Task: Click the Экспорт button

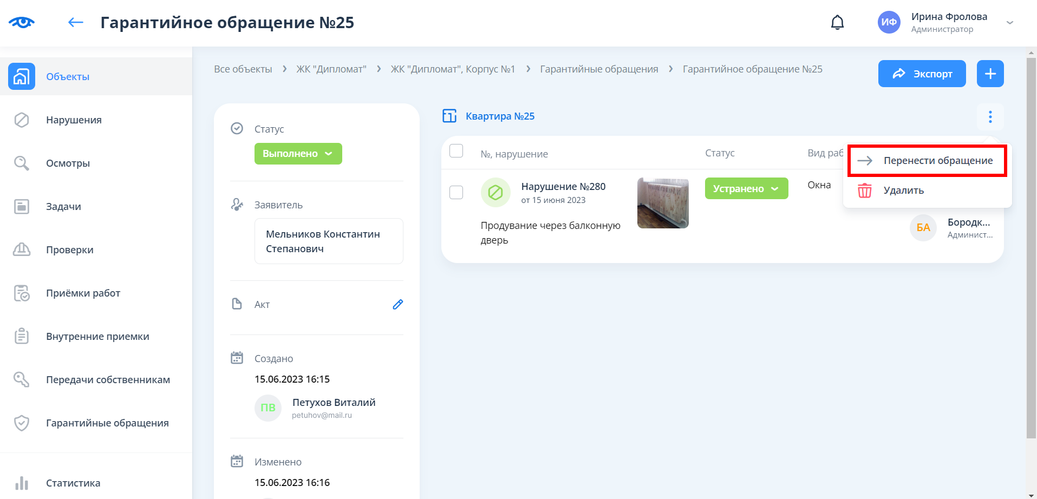Action: [x=922, y=74]
